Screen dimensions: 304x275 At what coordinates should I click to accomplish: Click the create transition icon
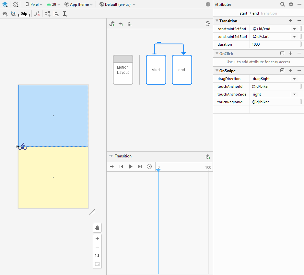(121, 24)
